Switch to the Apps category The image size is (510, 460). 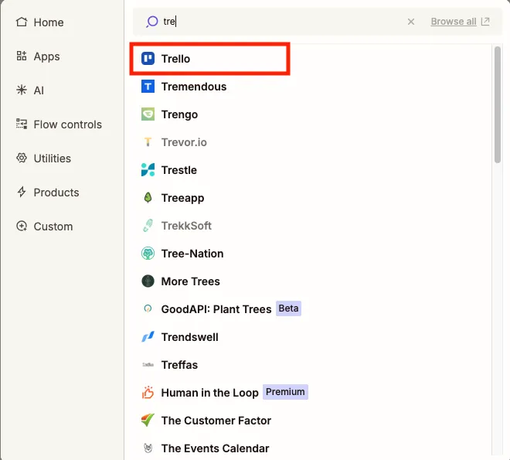point(47,56)
